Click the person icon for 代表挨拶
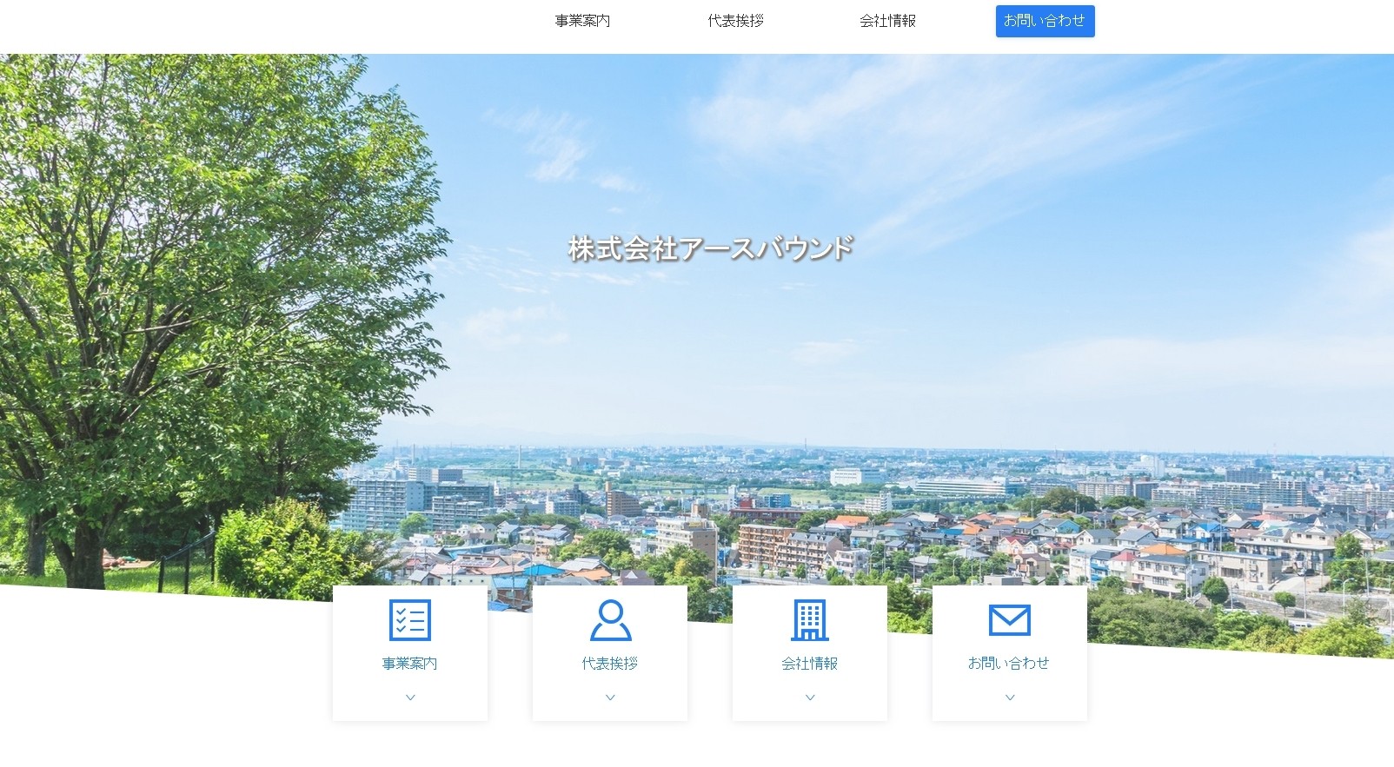This screenshot has width=1394, height=767. point(610,620)
